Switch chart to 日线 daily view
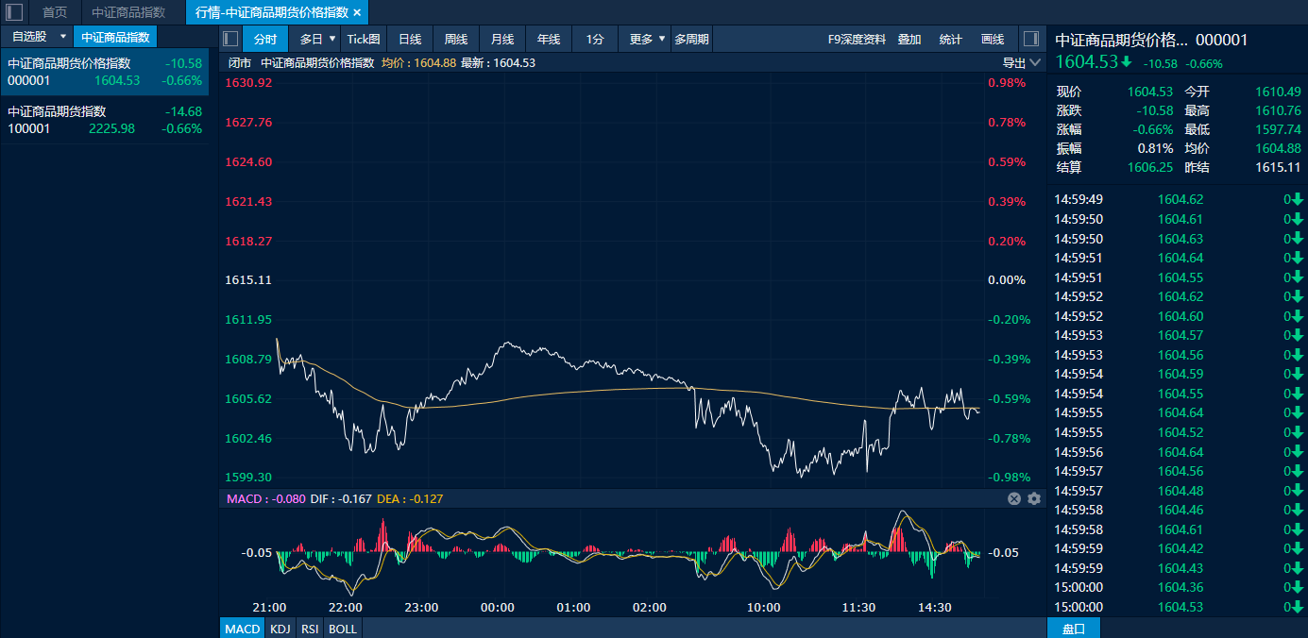This screenshot has width=1308, height=638. click(x=410, y=39)
